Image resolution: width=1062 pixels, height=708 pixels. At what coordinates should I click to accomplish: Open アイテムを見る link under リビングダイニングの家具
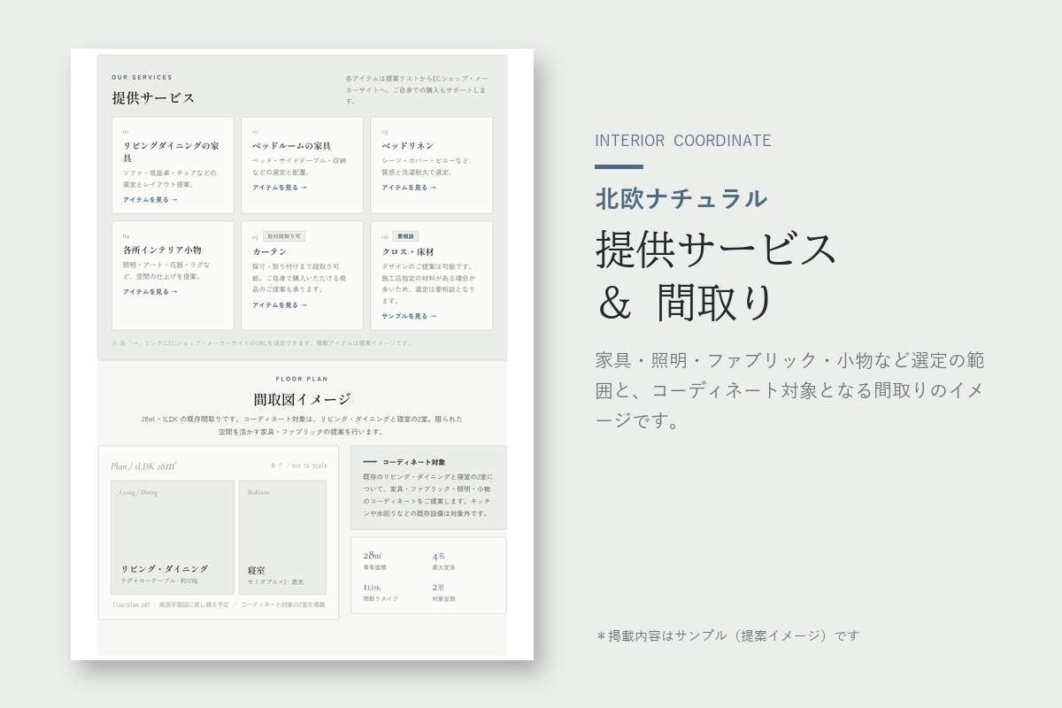(x=150, y=200)
